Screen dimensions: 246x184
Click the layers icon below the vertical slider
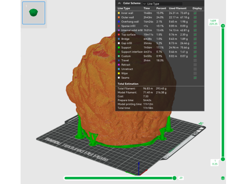tap(223, 178)
